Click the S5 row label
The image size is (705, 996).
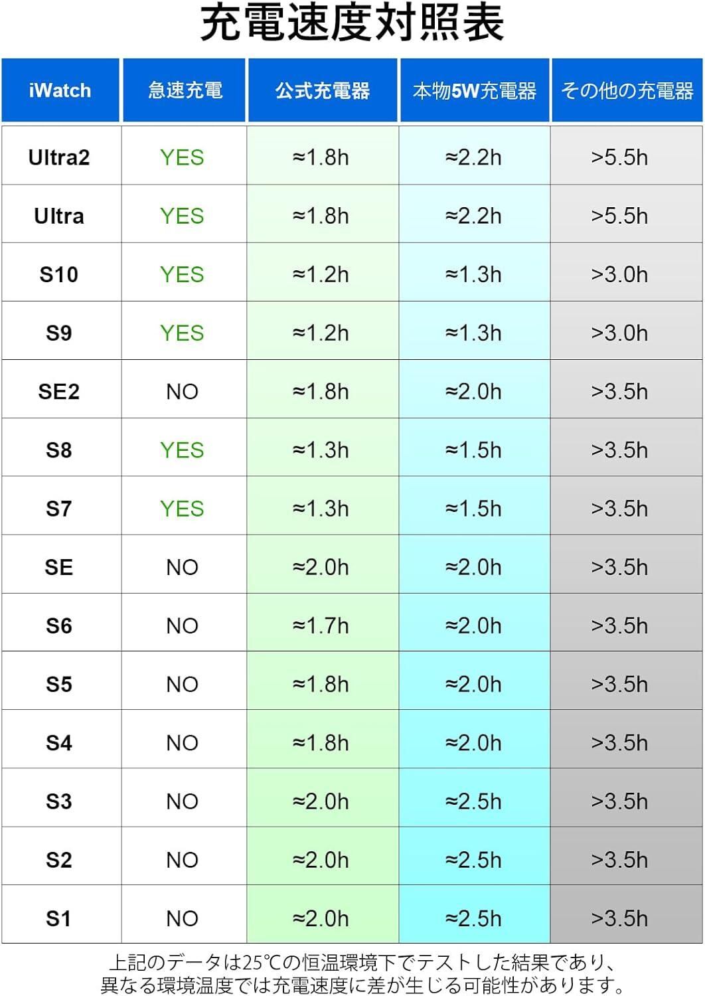[x=59, y=684]
